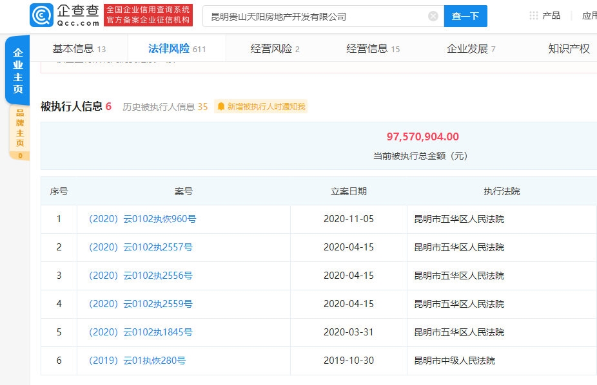
Task: Switch to the 基本信息 tab
Action: point(79,49)
